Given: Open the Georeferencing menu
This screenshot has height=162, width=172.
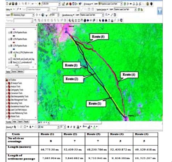Looking at the screenshot, I should point(68,15).
